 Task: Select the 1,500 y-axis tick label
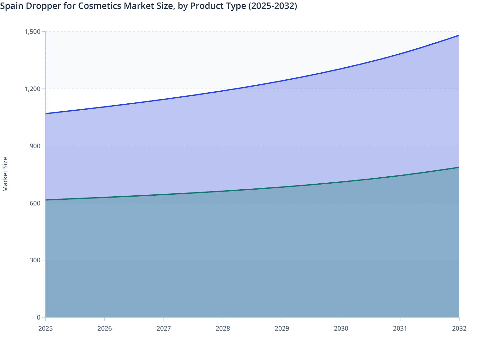33,32
